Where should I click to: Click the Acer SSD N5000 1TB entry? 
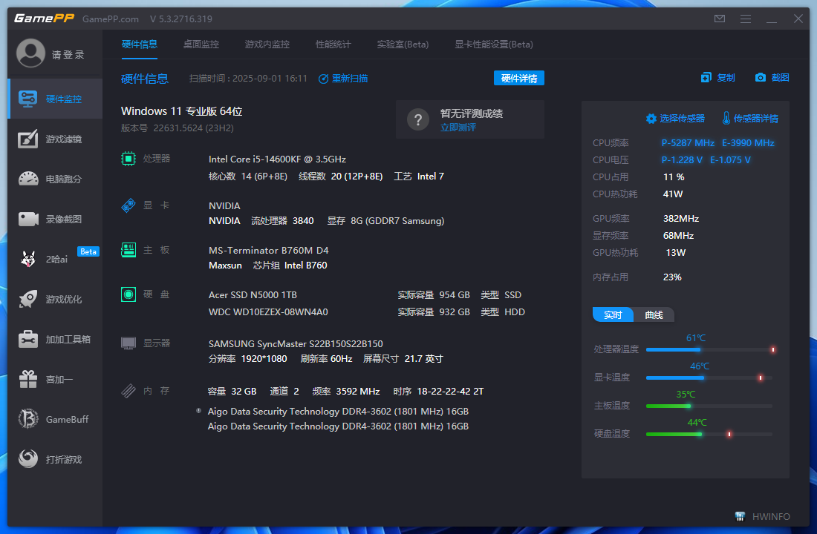click(253, 295)
